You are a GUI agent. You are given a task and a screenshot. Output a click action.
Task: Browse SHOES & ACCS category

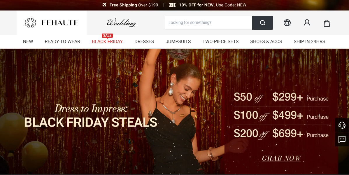click(x=266, y=41)
